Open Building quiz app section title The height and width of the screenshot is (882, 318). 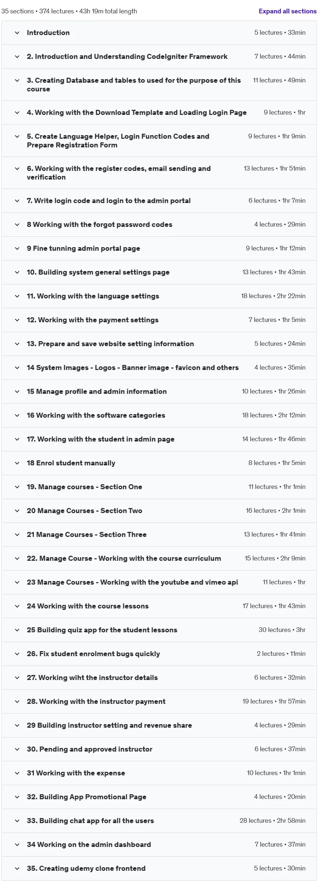tap(102, 630)
